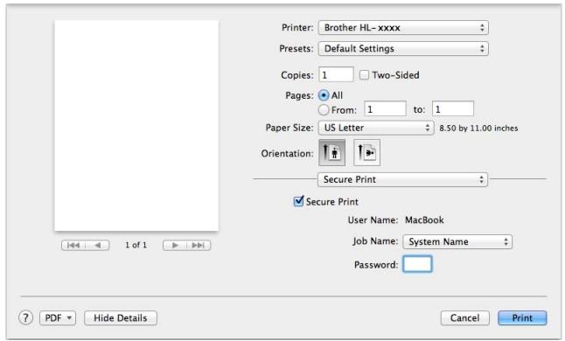
Task: Click the Password input field
Action: (x=417, y=264)
